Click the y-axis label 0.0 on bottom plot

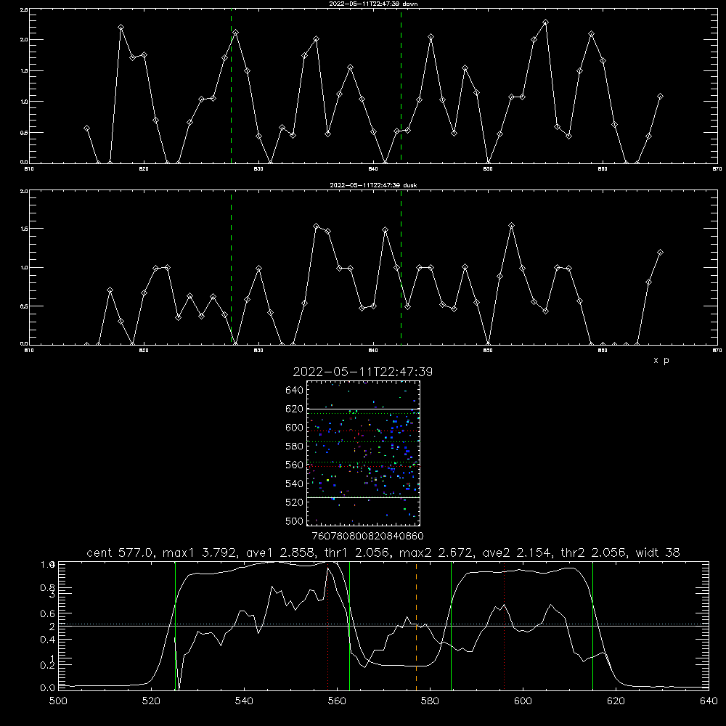pos(48,688)
